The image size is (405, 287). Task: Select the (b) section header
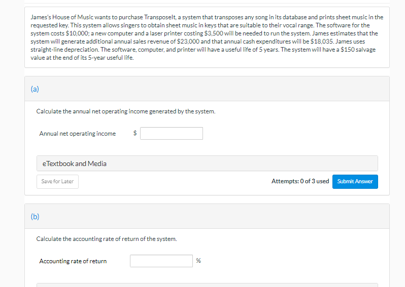35,217
